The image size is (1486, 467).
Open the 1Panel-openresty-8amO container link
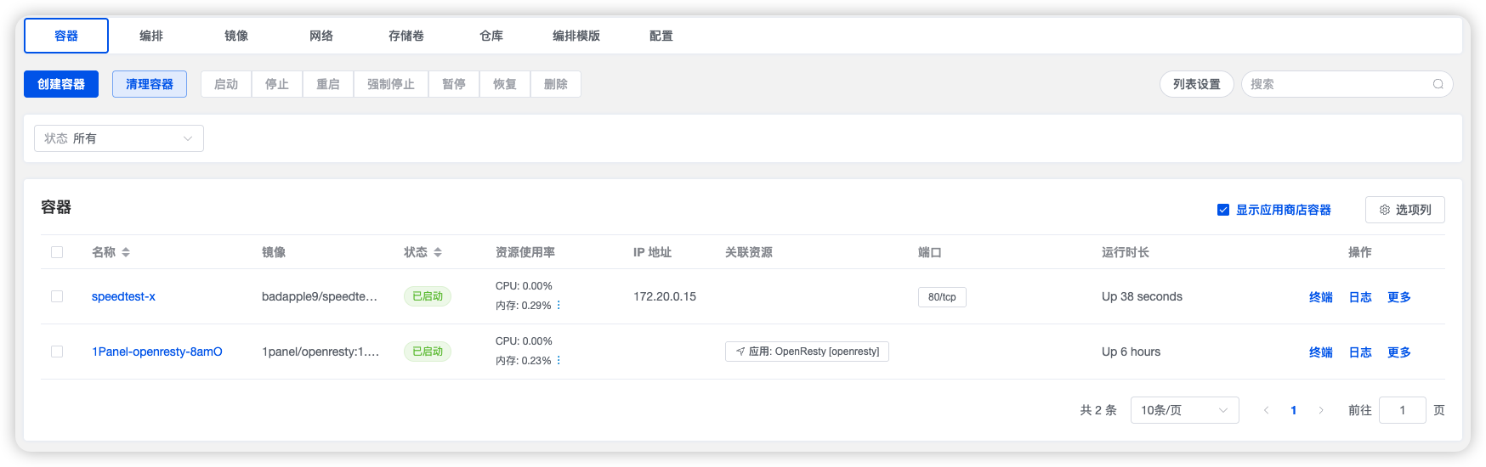pos(157,352)
